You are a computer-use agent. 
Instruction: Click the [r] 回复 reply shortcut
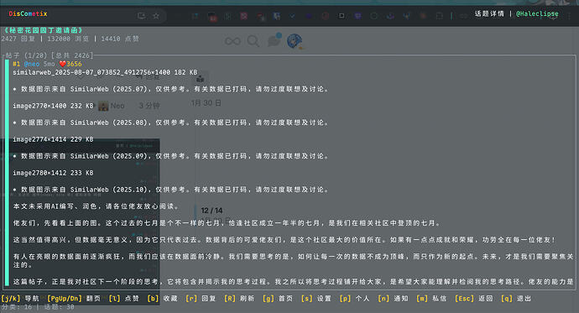coord(201,298)
